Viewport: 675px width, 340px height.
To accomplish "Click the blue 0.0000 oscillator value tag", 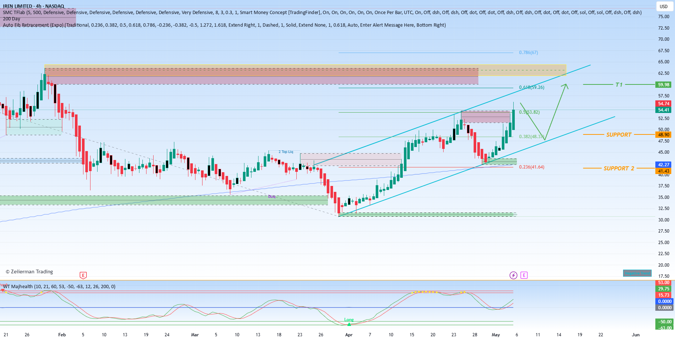I will click(x=665, y=301).
